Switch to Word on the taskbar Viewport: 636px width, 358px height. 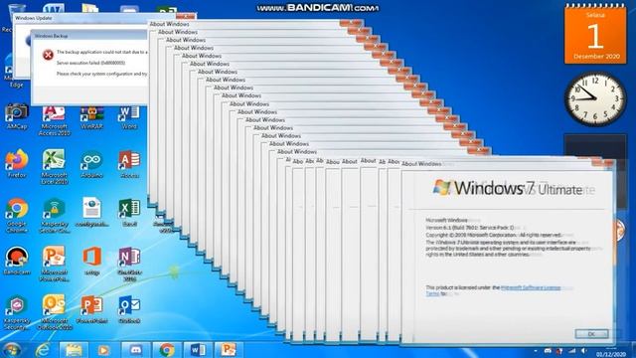tap(198, 349)
